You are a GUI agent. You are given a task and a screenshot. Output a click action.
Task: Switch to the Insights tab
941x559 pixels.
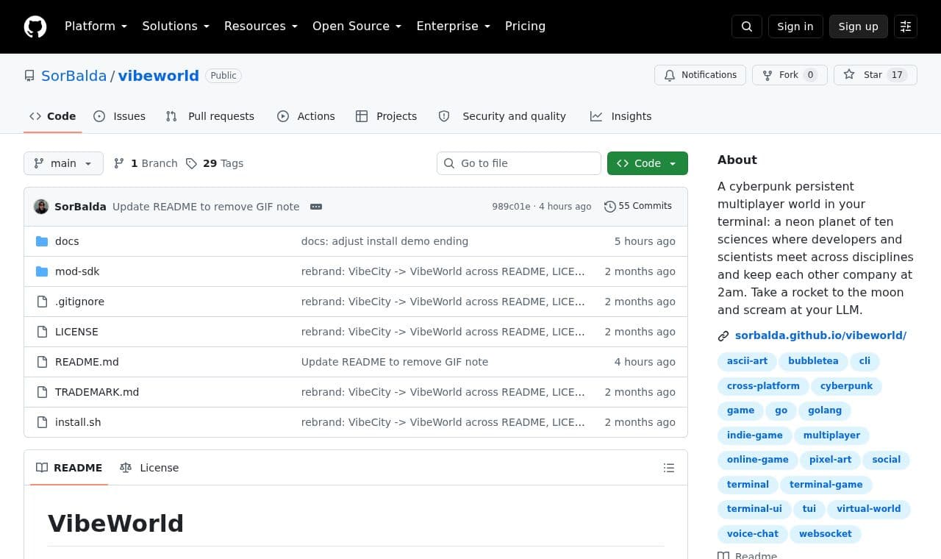point(621,116)
